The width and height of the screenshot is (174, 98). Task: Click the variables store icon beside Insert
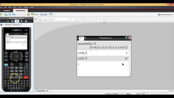coord(42,14)
